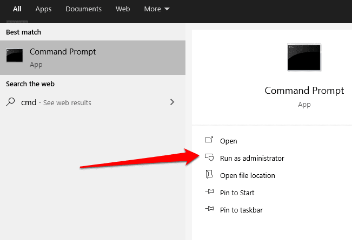352x240 pixels.
Task: Switch to the Apps search tab
Action: (x=43, y=9)
